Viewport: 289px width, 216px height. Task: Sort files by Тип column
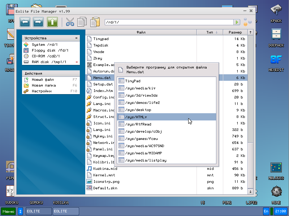(x=210, y=32)
